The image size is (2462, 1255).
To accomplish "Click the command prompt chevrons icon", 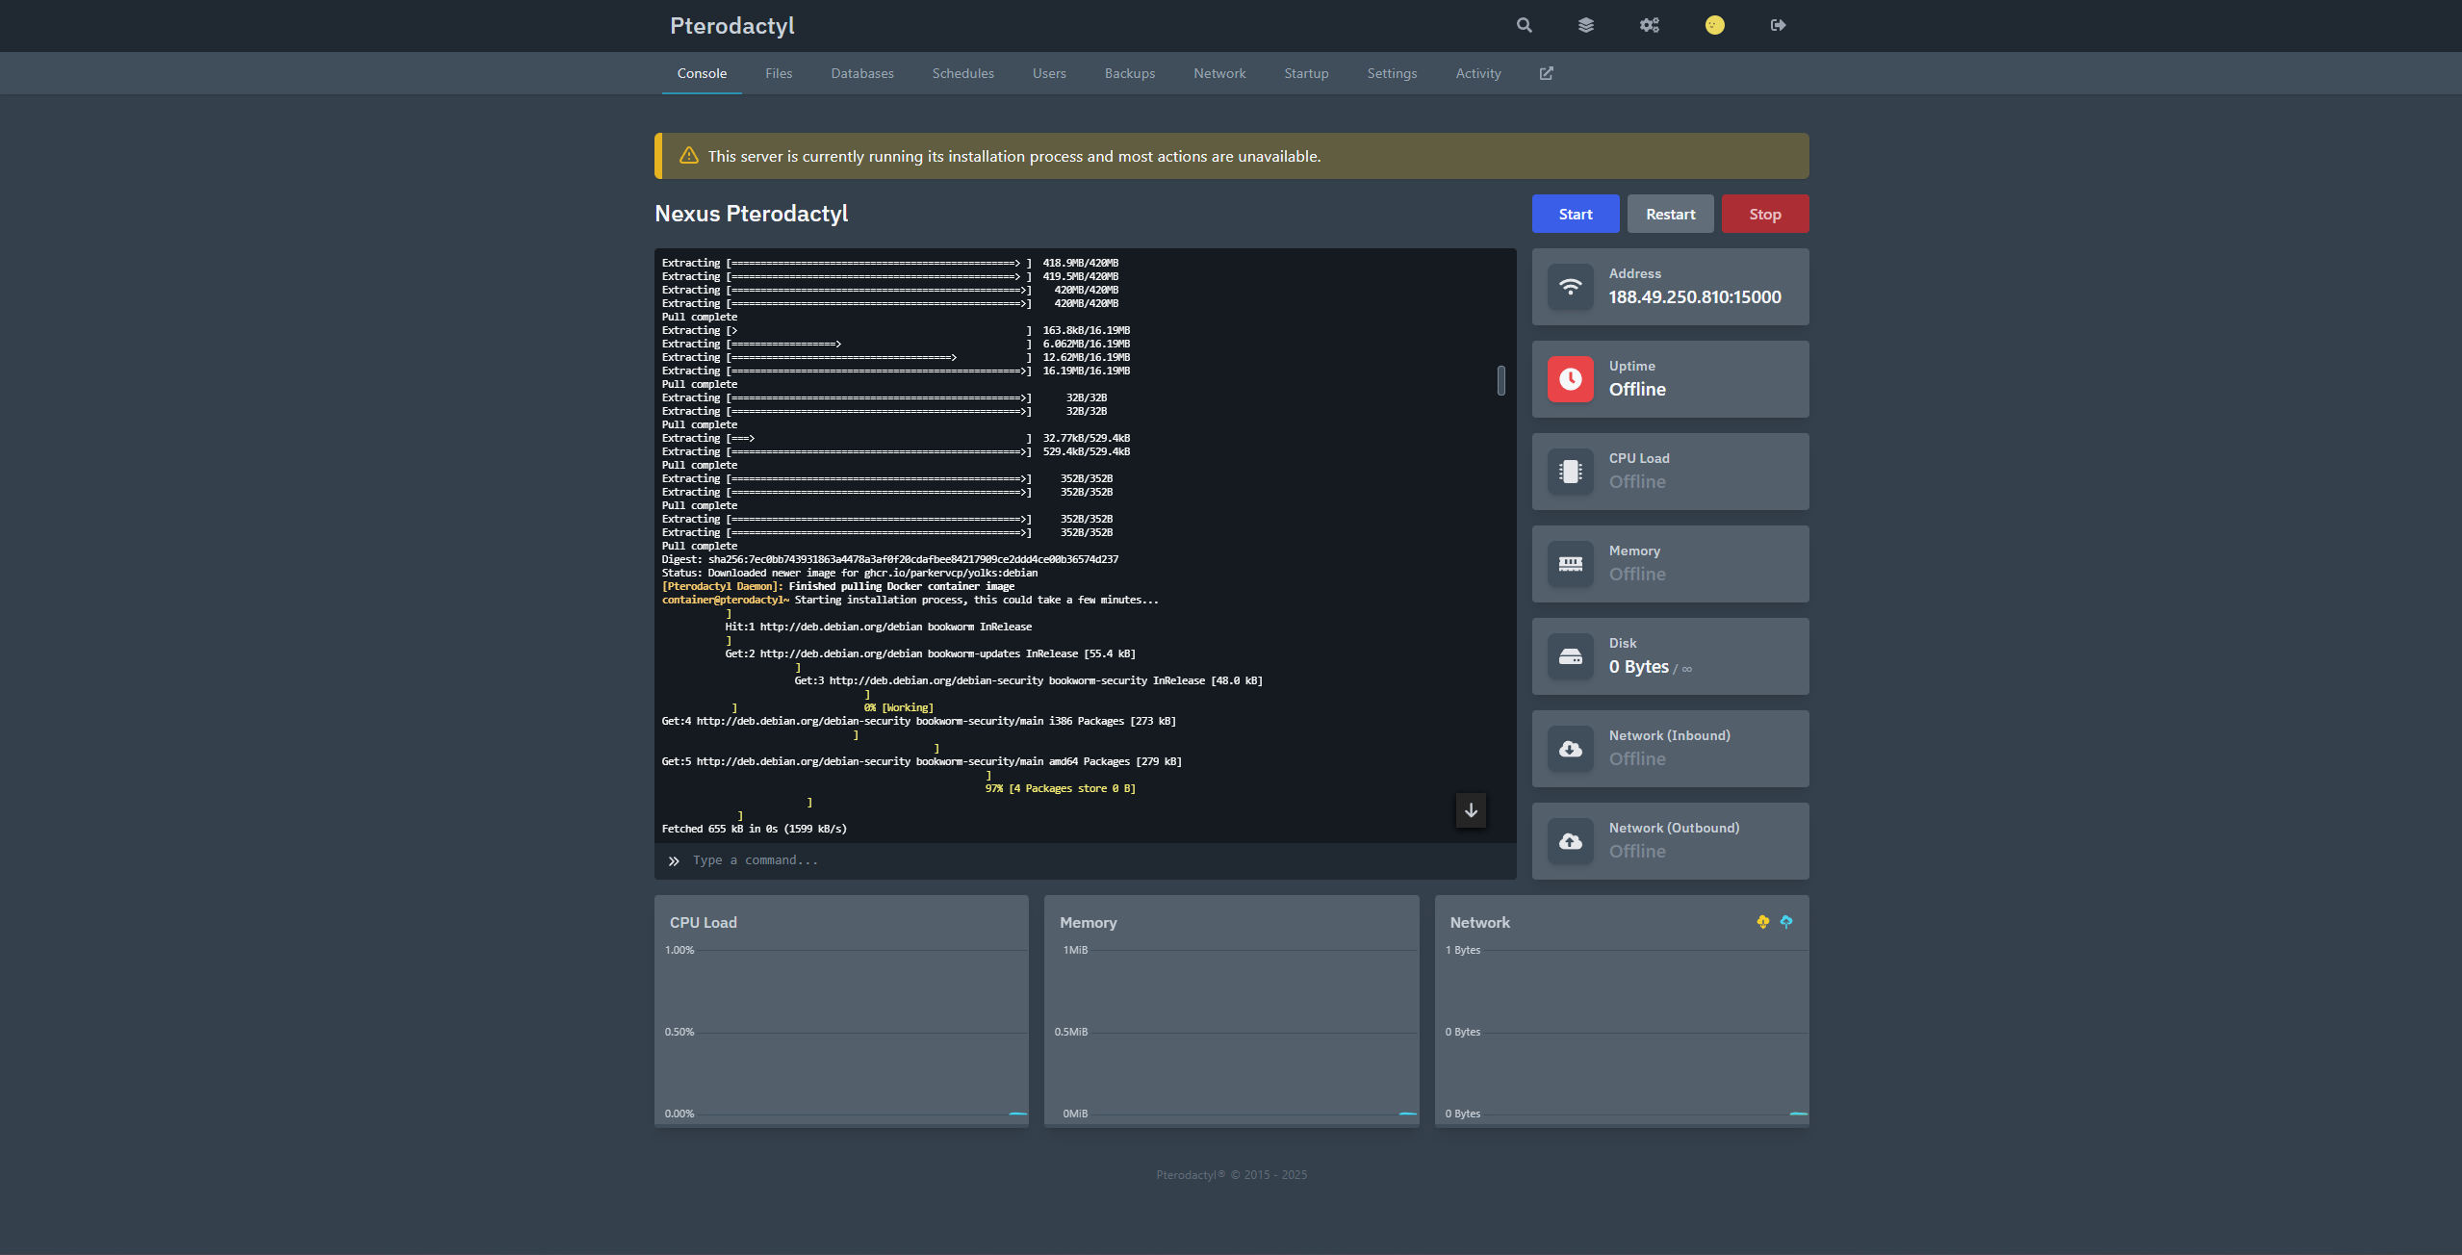I will [x=674, y=861].
